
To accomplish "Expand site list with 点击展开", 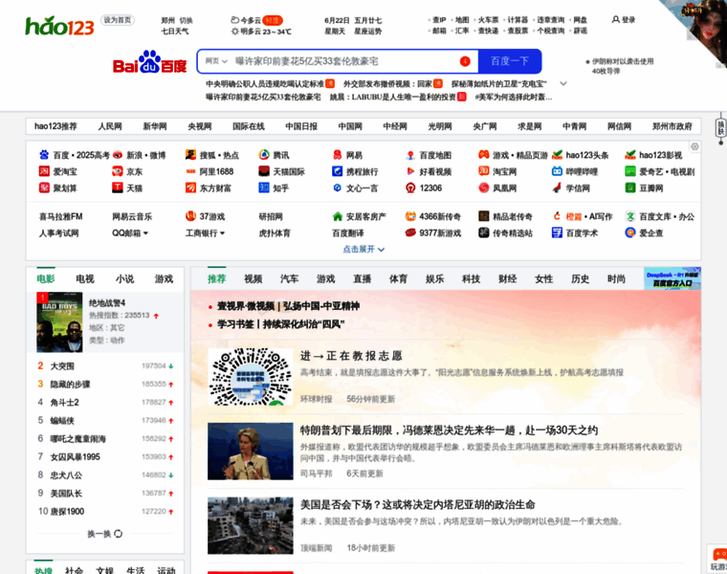I will click(363, 250).
